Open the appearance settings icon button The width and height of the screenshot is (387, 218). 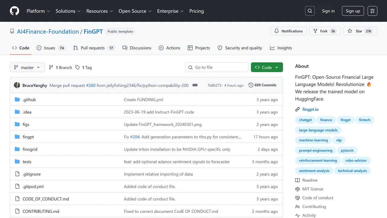372,11
